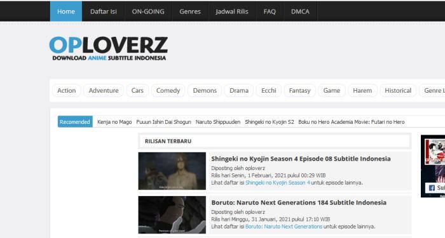Select the Demons genre tag

point(205,90)
